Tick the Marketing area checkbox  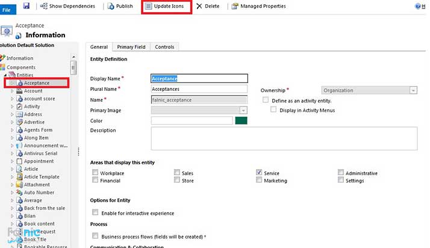pos(259,180)
